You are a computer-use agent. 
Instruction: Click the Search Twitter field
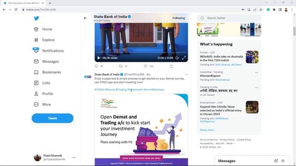coord(229,18)
